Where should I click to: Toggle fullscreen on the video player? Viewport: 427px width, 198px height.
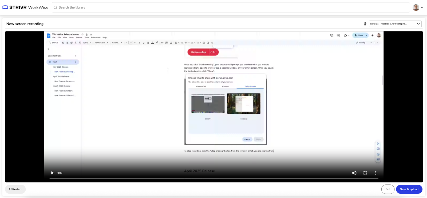tap(365, 173)
